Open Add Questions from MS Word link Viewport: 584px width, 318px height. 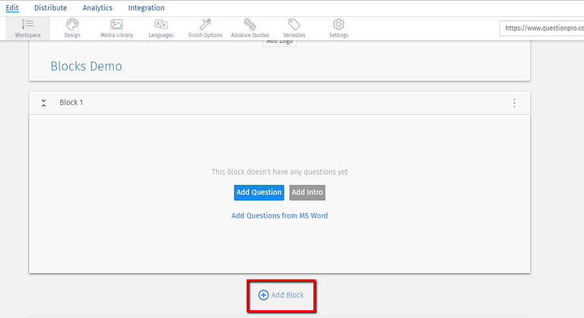[x=280, y=215]
